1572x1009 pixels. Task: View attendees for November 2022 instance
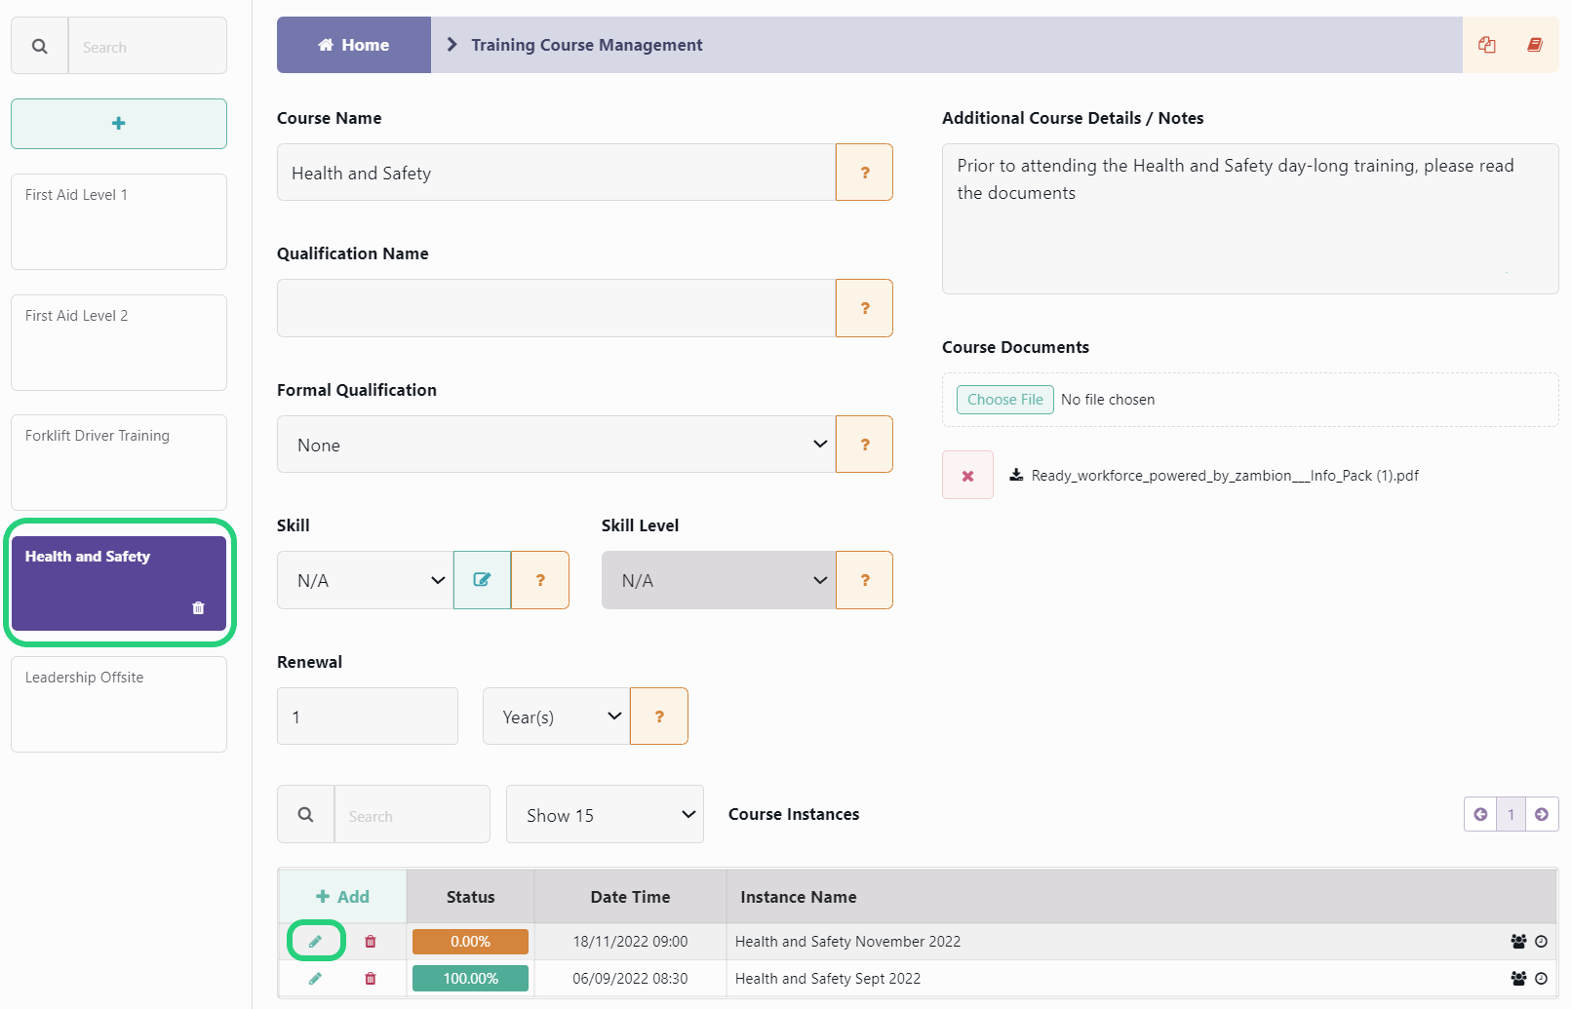(1518, 942)
